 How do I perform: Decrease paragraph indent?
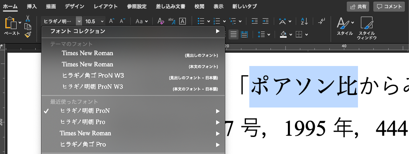click(255, 21)
